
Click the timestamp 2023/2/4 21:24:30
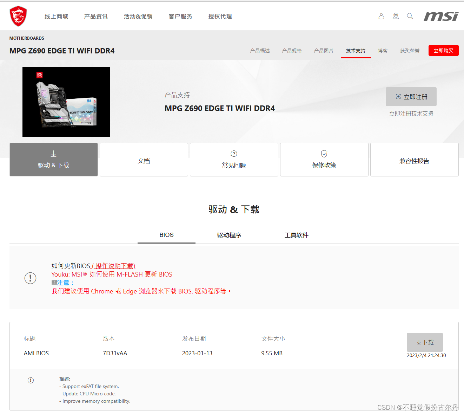(426, 355)
